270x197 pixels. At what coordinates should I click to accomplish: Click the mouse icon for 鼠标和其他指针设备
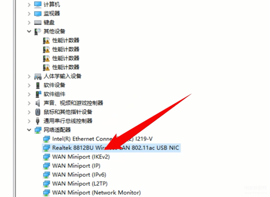point(38,112)
